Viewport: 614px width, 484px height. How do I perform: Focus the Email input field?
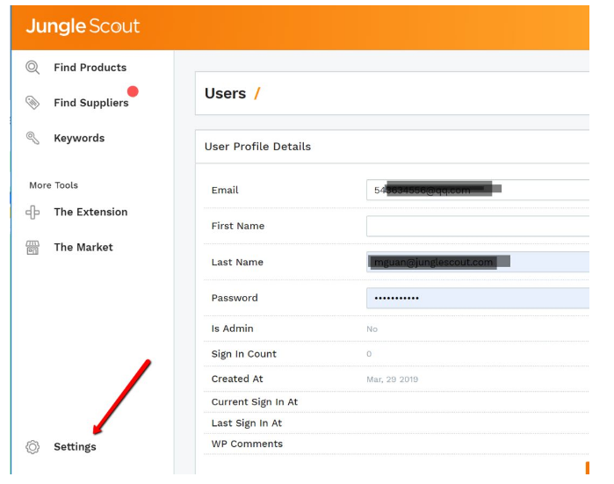478,190
